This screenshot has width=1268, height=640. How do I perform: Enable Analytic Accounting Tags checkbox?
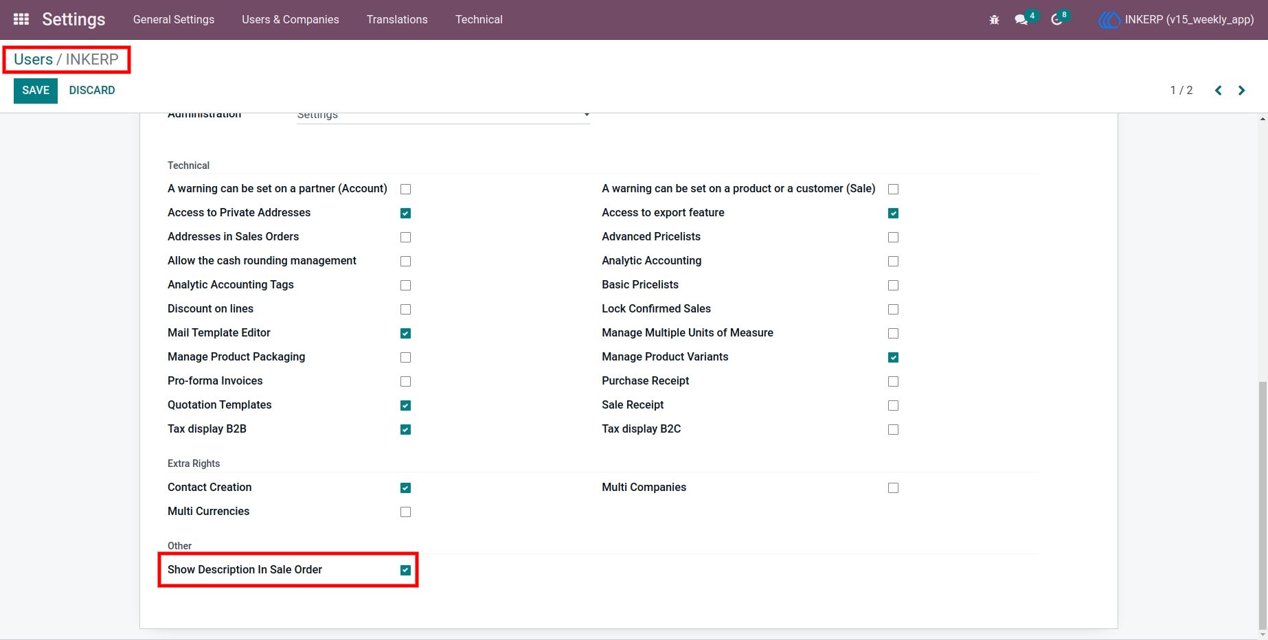pyautogui.click(x=405, y=285)
